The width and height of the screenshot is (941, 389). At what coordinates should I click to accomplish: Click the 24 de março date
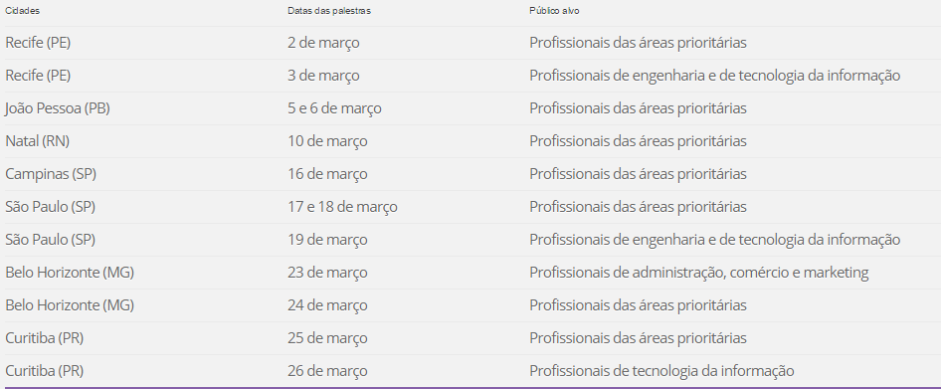click(x=327, y=305)
